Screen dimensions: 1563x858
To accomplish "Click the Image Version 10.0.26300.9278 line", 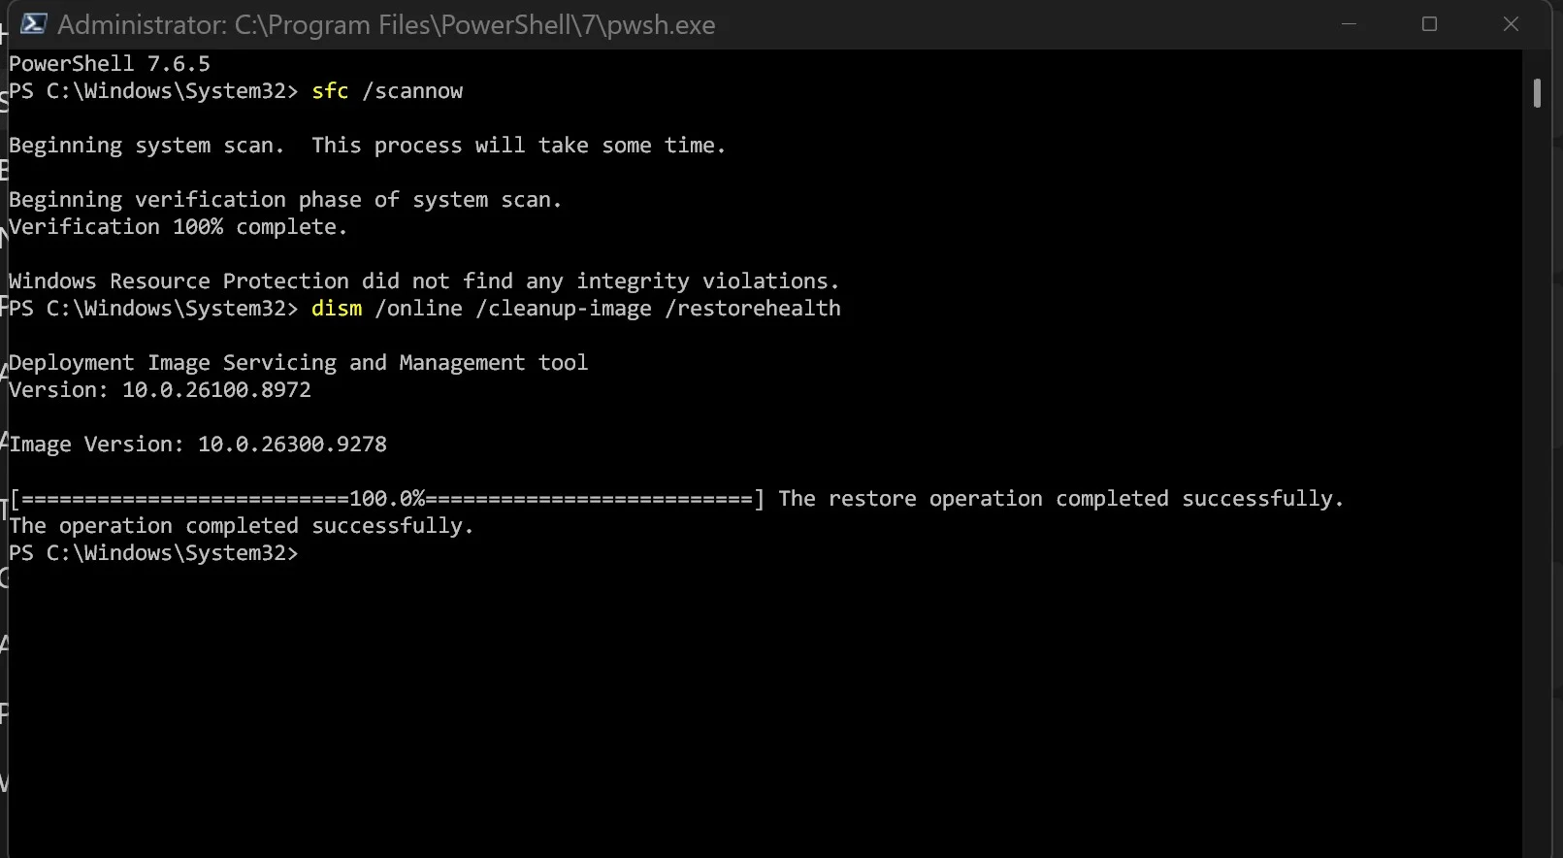I will (198, 445).
